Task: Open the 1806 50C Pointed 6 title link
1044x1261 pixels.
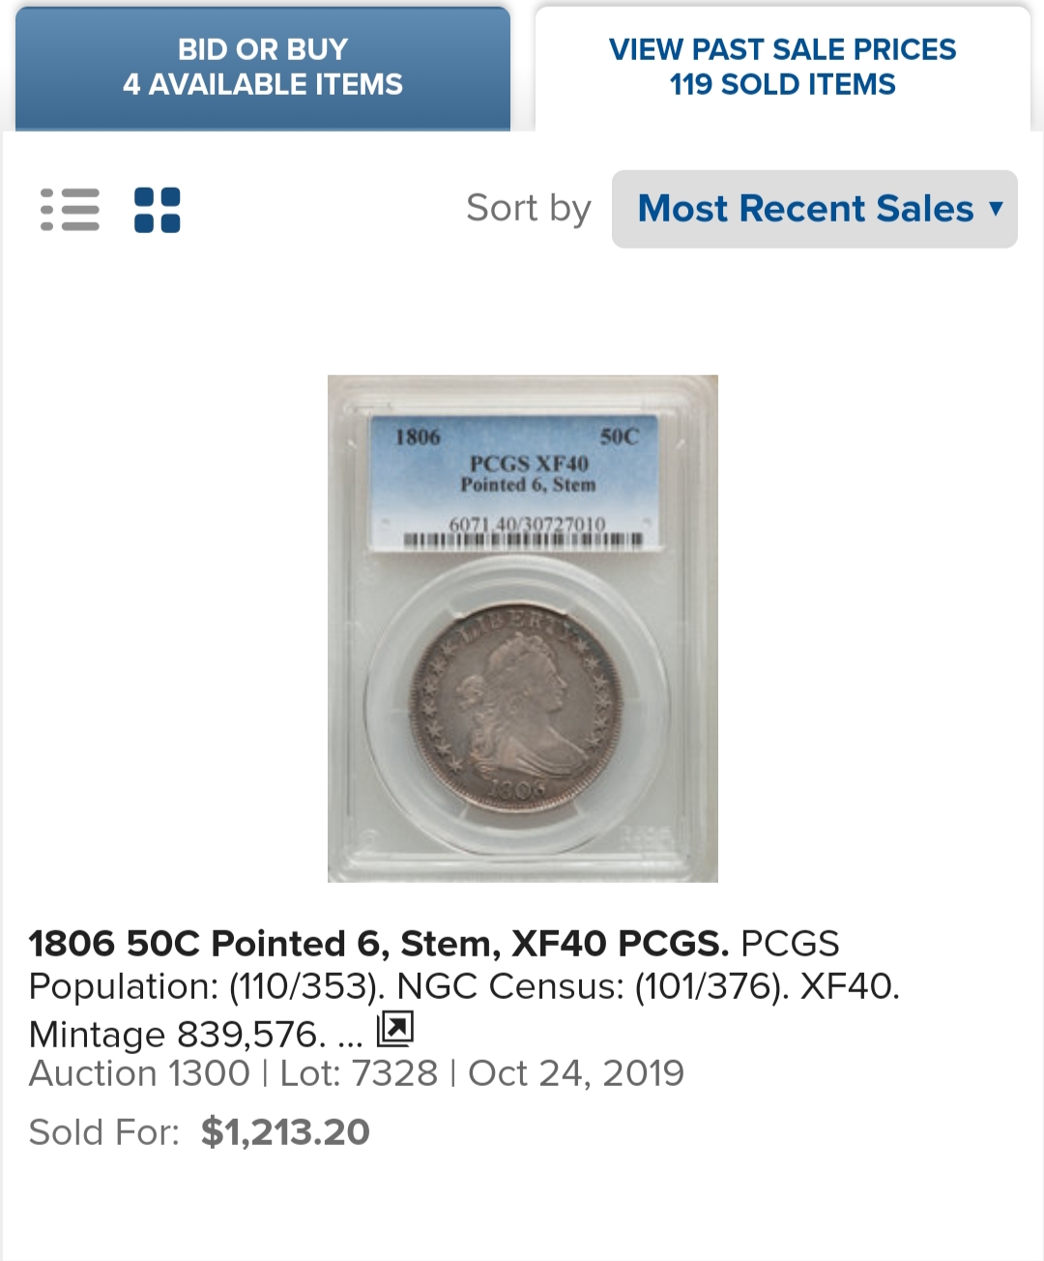Action: (379, 943)
